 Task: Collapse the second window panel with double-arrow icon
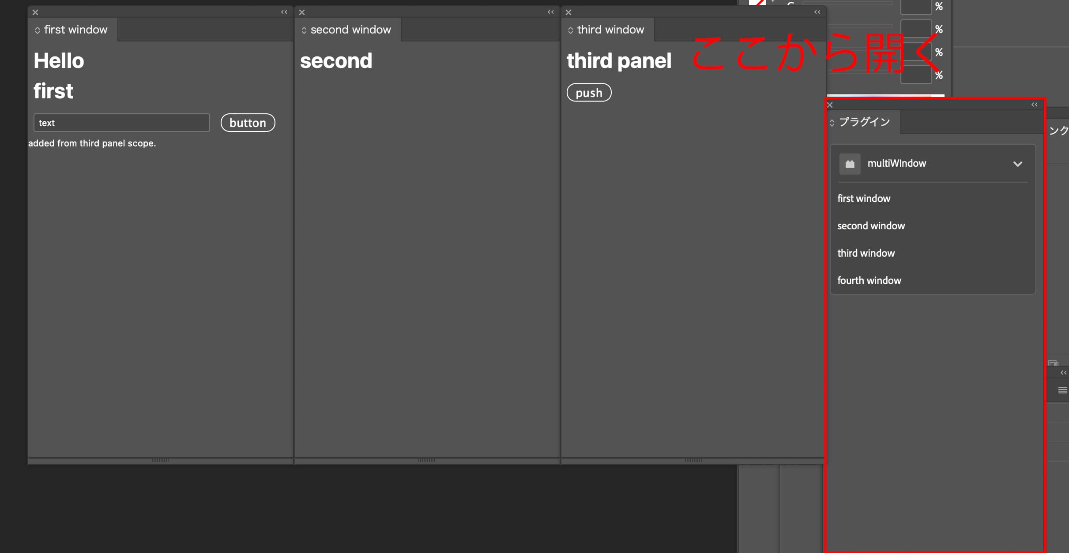pos(551,12)
